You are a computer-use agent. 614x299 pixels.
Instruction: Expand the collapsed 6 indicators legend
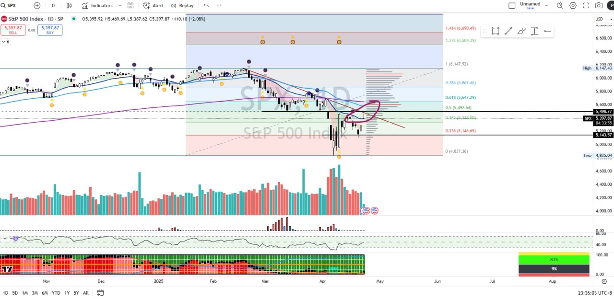point(5,42)
